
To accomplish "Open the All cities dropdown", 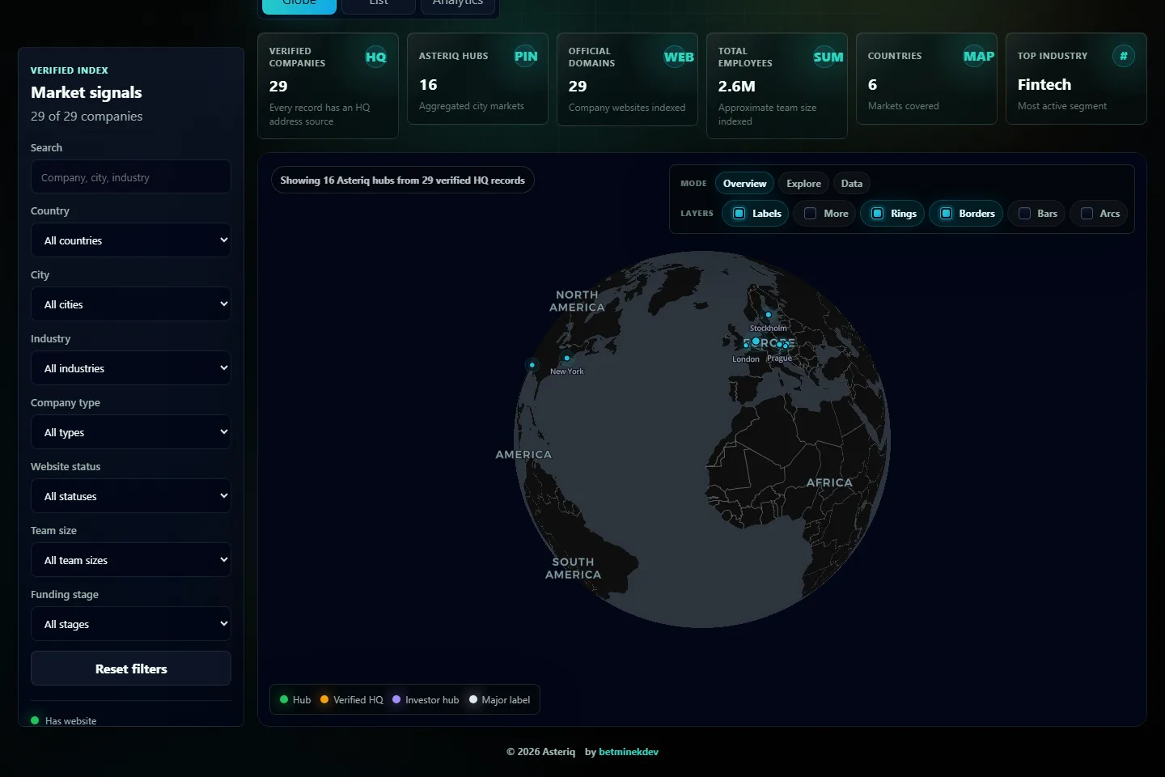I will [131, 304].
